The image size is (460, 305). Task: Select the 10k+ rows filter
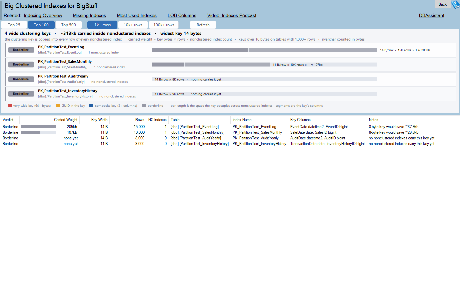(x=133, y=25)
